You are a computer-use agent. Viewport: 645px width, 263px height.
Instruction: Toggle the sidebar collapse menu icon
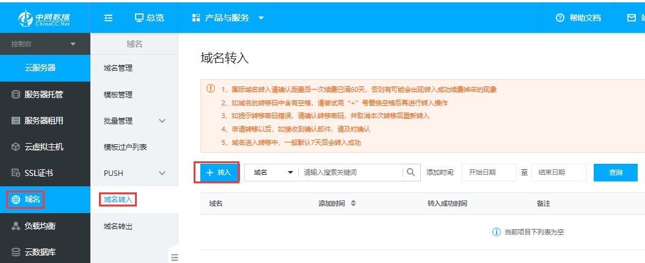(x=108, y=18)
